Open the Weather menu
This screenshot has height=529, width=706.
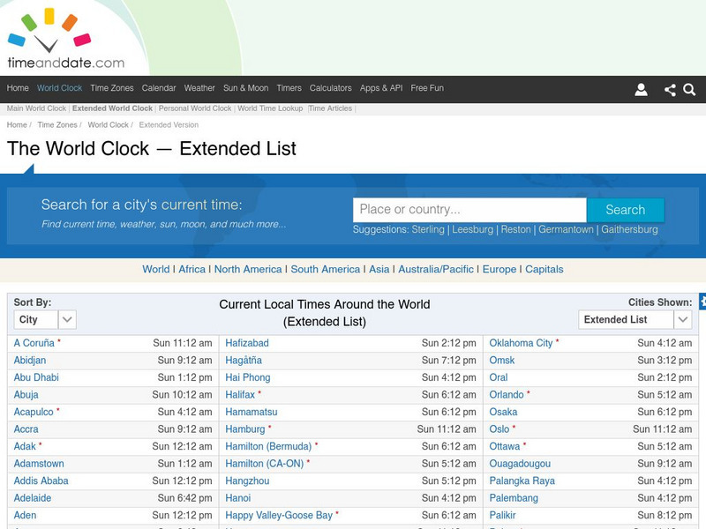199,88
